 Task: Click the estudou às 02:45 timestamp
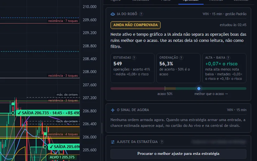click(233, 25)
